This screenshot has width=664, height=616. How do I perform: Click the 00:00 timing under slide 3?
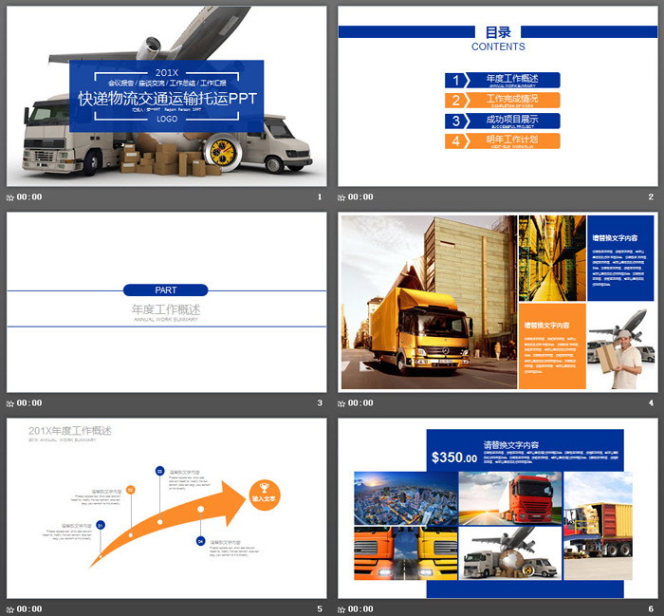click(29, 402)
